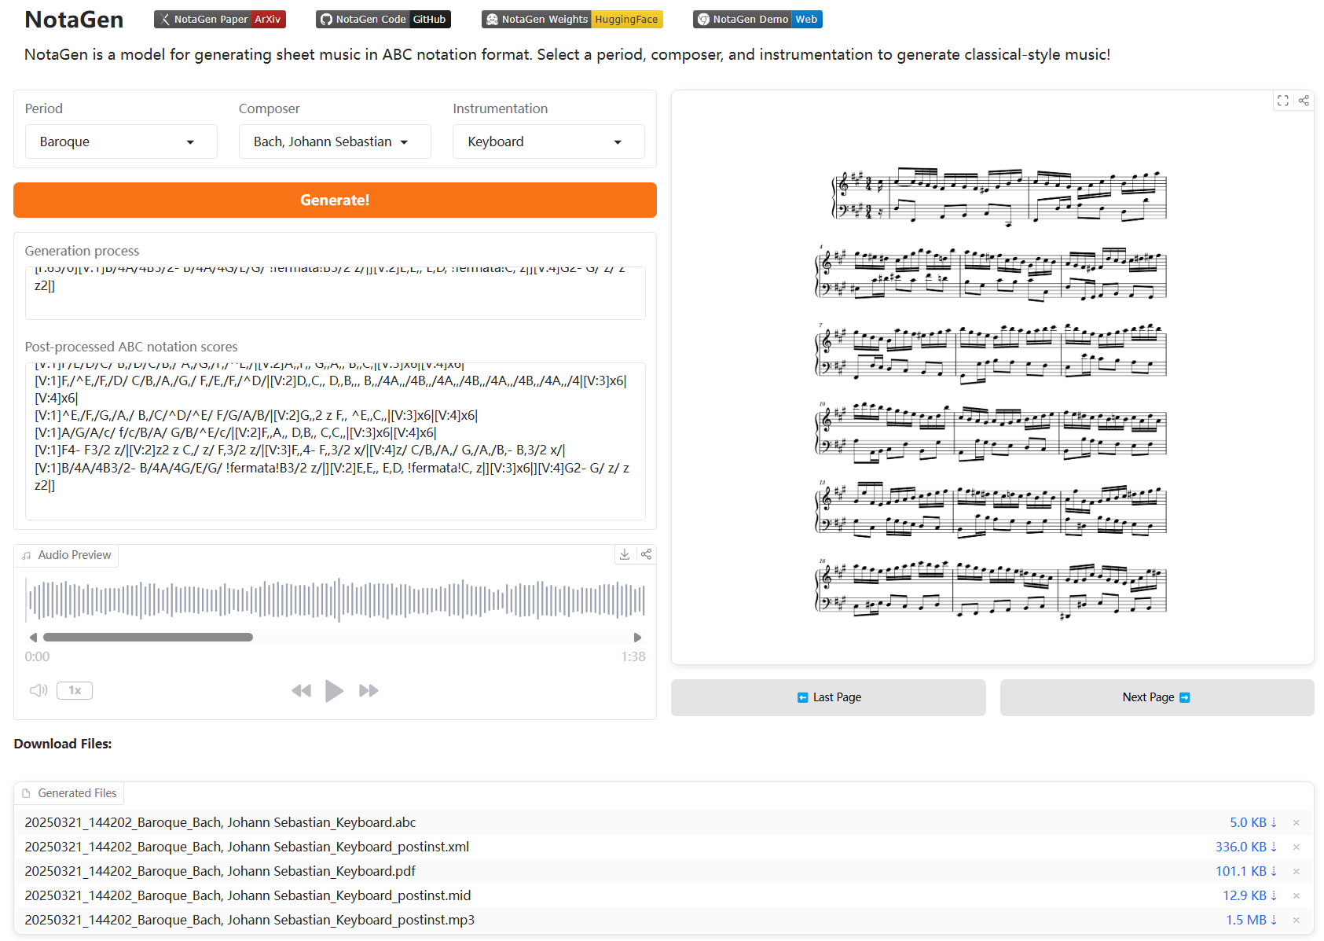The height and width of the screenshot is (941, 1324).
Task: Play the audio preview
Action: point(334,690)
